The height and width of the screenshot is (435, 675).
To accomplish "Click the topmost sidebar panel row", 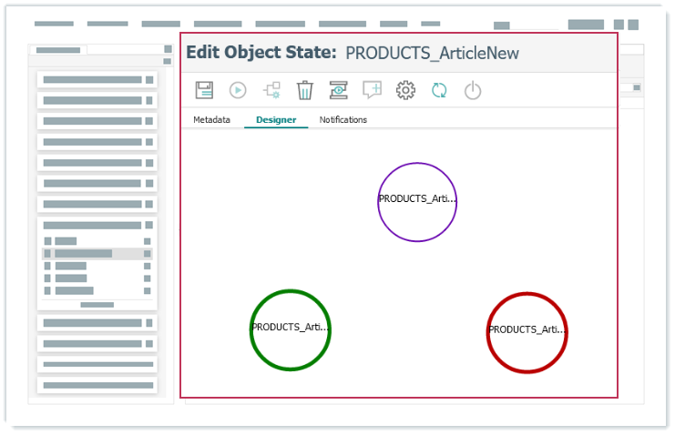I will [x=97, y=80].
